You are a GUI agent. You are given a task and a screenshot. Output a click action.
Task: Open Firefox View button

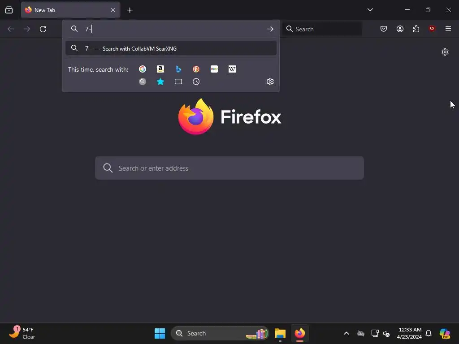point(9,10)
